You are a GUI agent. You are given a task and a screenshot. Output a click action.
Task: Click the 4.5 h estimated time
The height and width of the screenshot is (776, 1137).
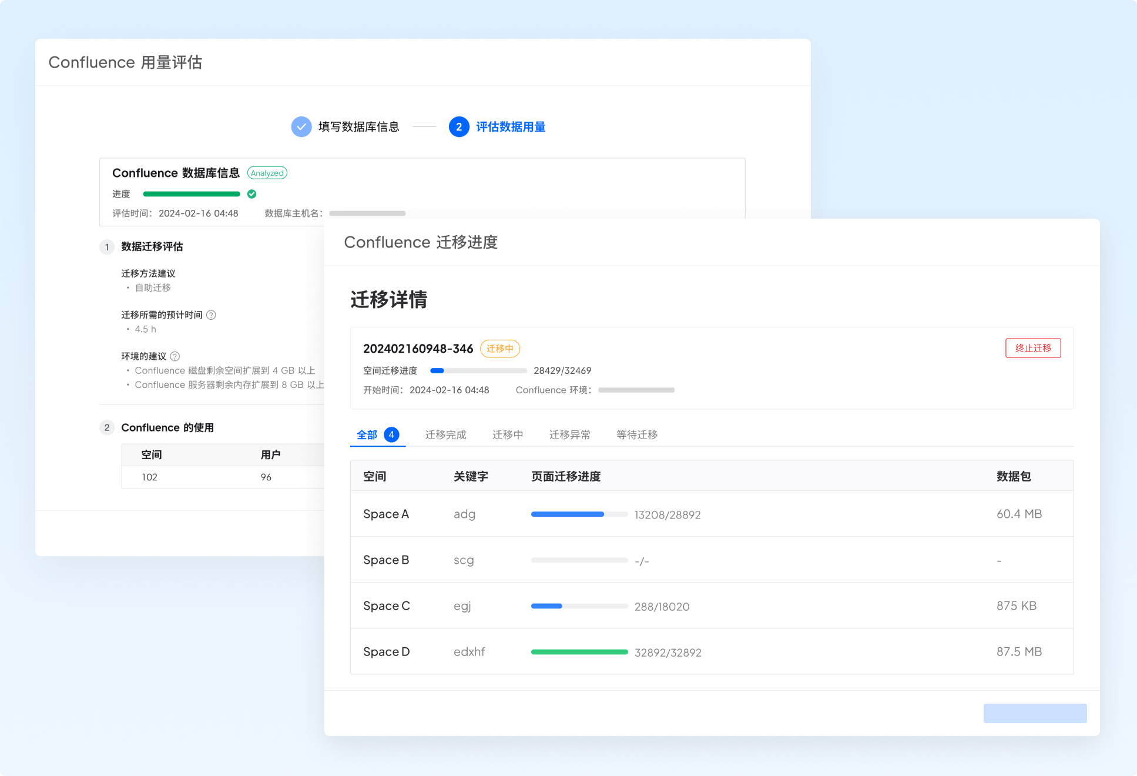pos(145,329)
